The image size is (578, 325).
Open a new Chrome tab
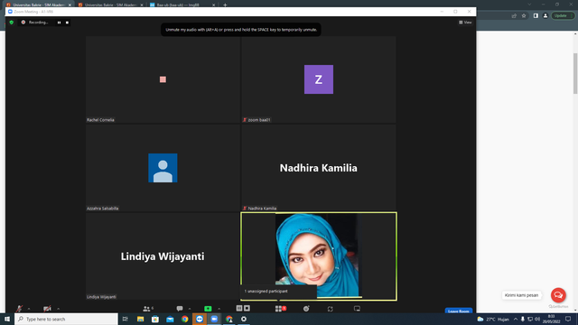coord(225,5)
